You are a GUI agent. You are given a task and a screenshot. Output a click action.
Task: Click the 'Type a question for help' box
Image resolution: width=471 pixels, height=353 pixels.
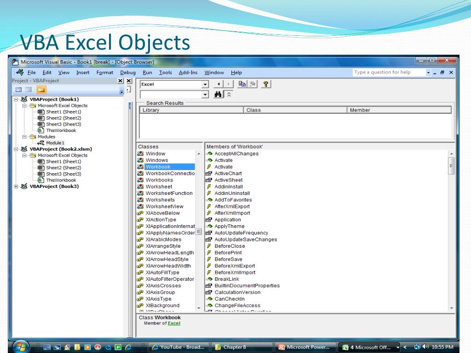click(389, 72)
